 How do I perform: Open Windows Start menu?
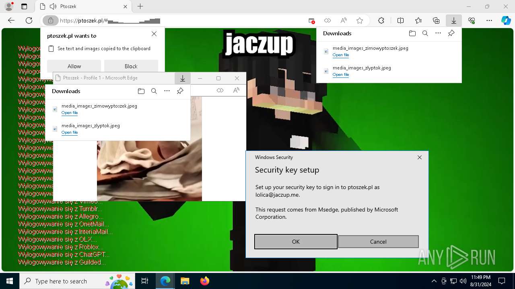coord(10,281)
